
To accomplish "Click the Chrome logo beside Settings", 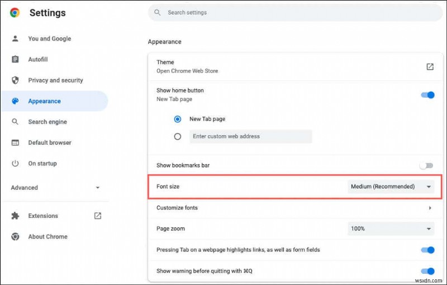I will point(15,13).
